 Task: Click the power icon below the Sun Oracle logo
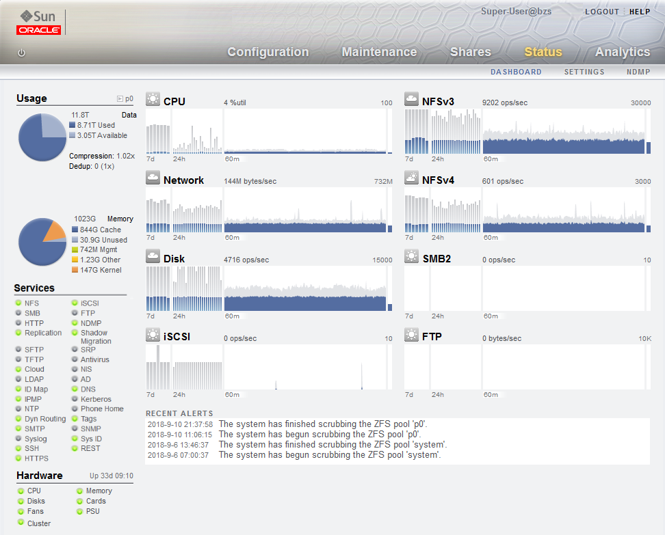click(22, 53)
